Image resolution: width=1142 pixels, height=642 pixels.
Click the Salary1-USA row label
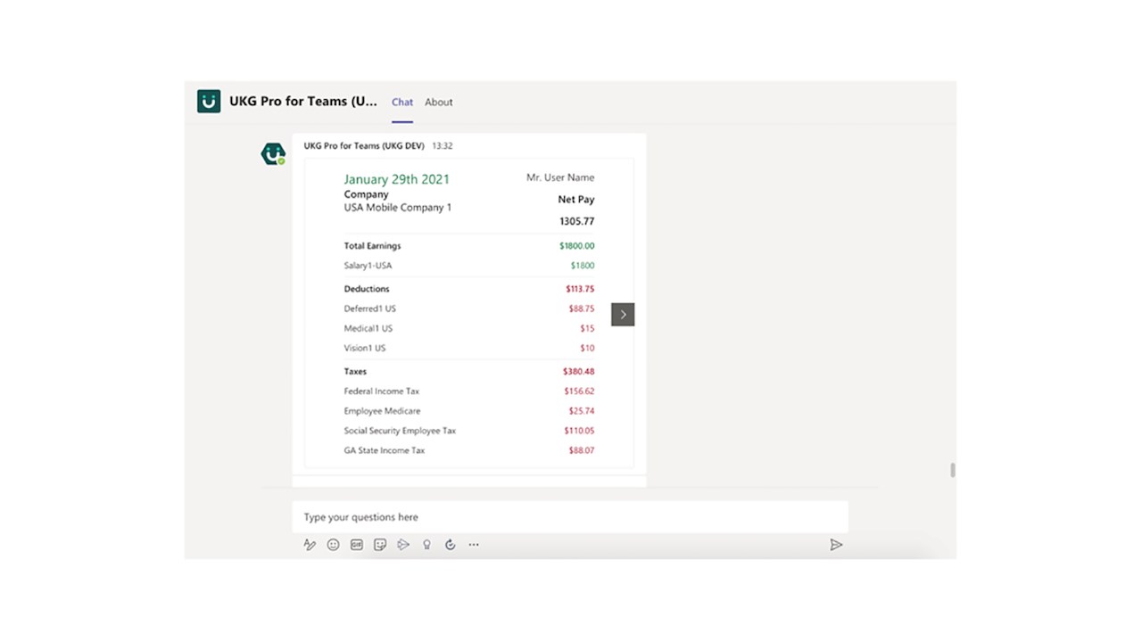click(x=368, y=266)
